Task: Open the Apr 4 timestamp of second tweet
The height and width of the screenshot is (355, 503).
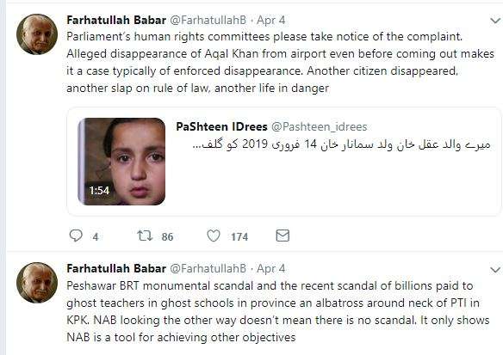Action: [271, 268]
